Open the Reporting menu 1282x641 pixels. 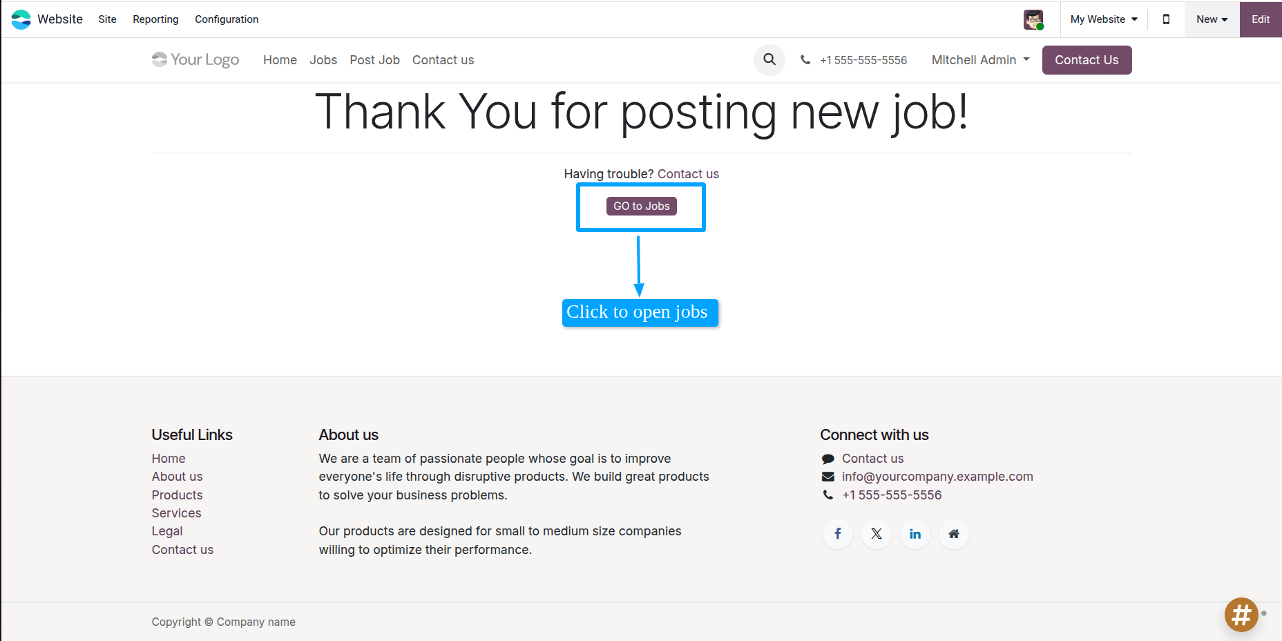155,19
